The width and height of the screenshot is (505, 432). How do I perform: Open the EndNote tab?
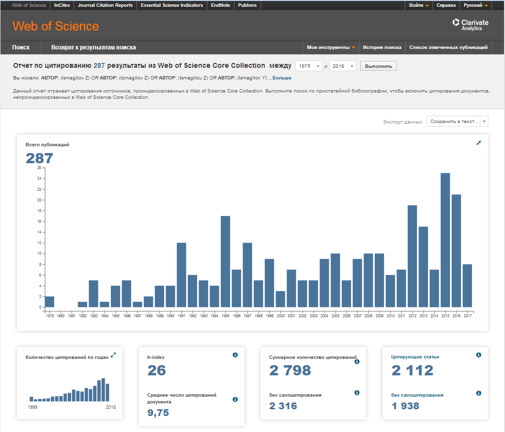click(220, 5)
